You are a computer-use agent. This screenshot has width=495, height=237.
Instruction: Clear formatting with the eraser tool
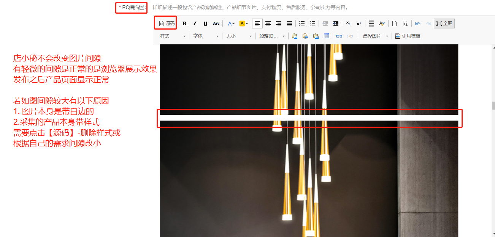pyautogui.click(x=382, y=24)
